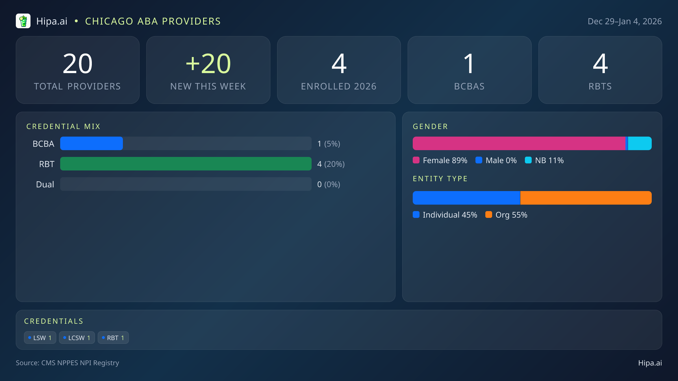Toggle the Female 89% legend entry

coord(440,160)
